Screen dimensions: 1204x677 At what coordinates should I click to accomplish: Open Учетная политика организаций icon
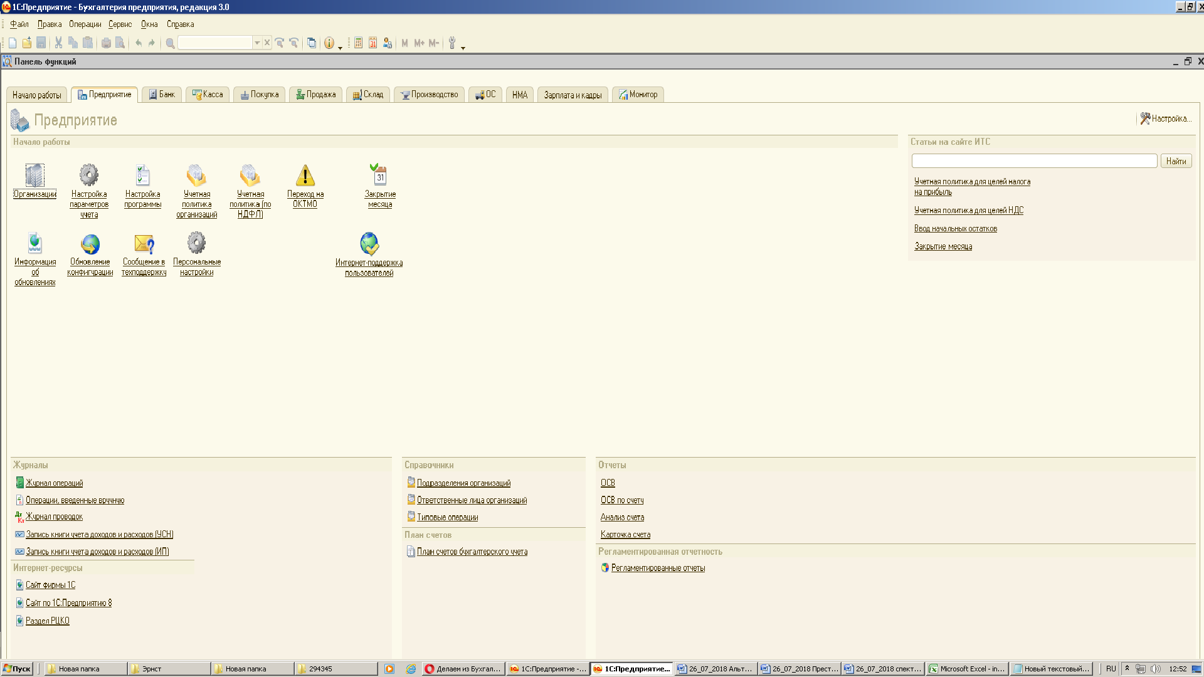(196, 175)
